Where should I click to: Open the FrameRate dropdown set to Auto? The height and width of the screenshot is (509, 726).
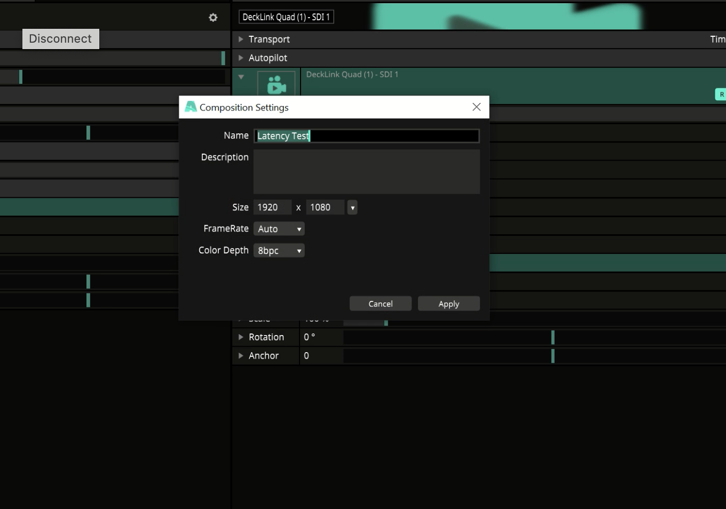click(x=279, y=229)
